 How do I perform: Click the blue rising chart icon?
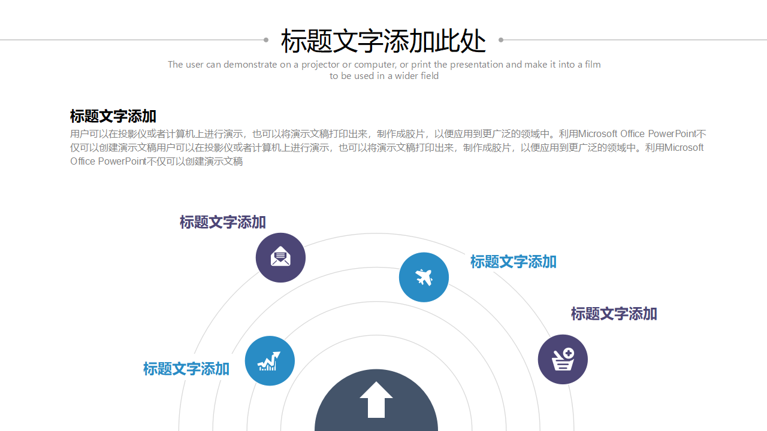click(270, 360)
